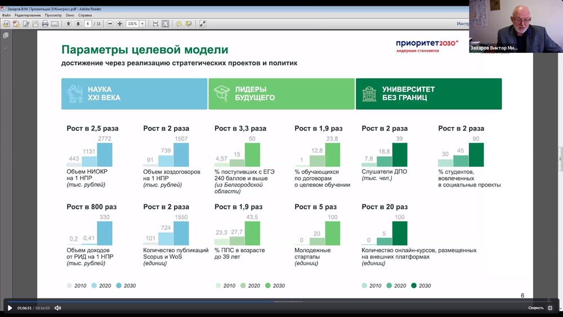This screenshot has width=563, height=317.
Task: Open the Просмотр menu
Action: 53,15
